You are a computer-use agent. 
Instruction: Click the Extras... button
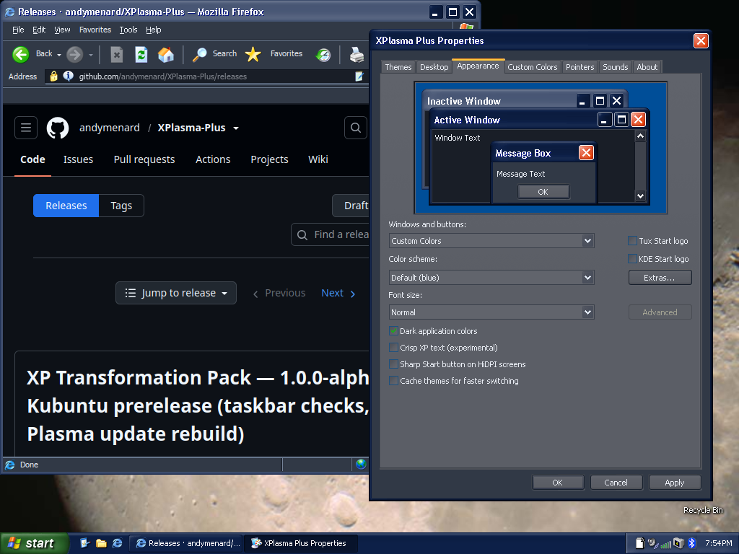(x=660, y=278)
